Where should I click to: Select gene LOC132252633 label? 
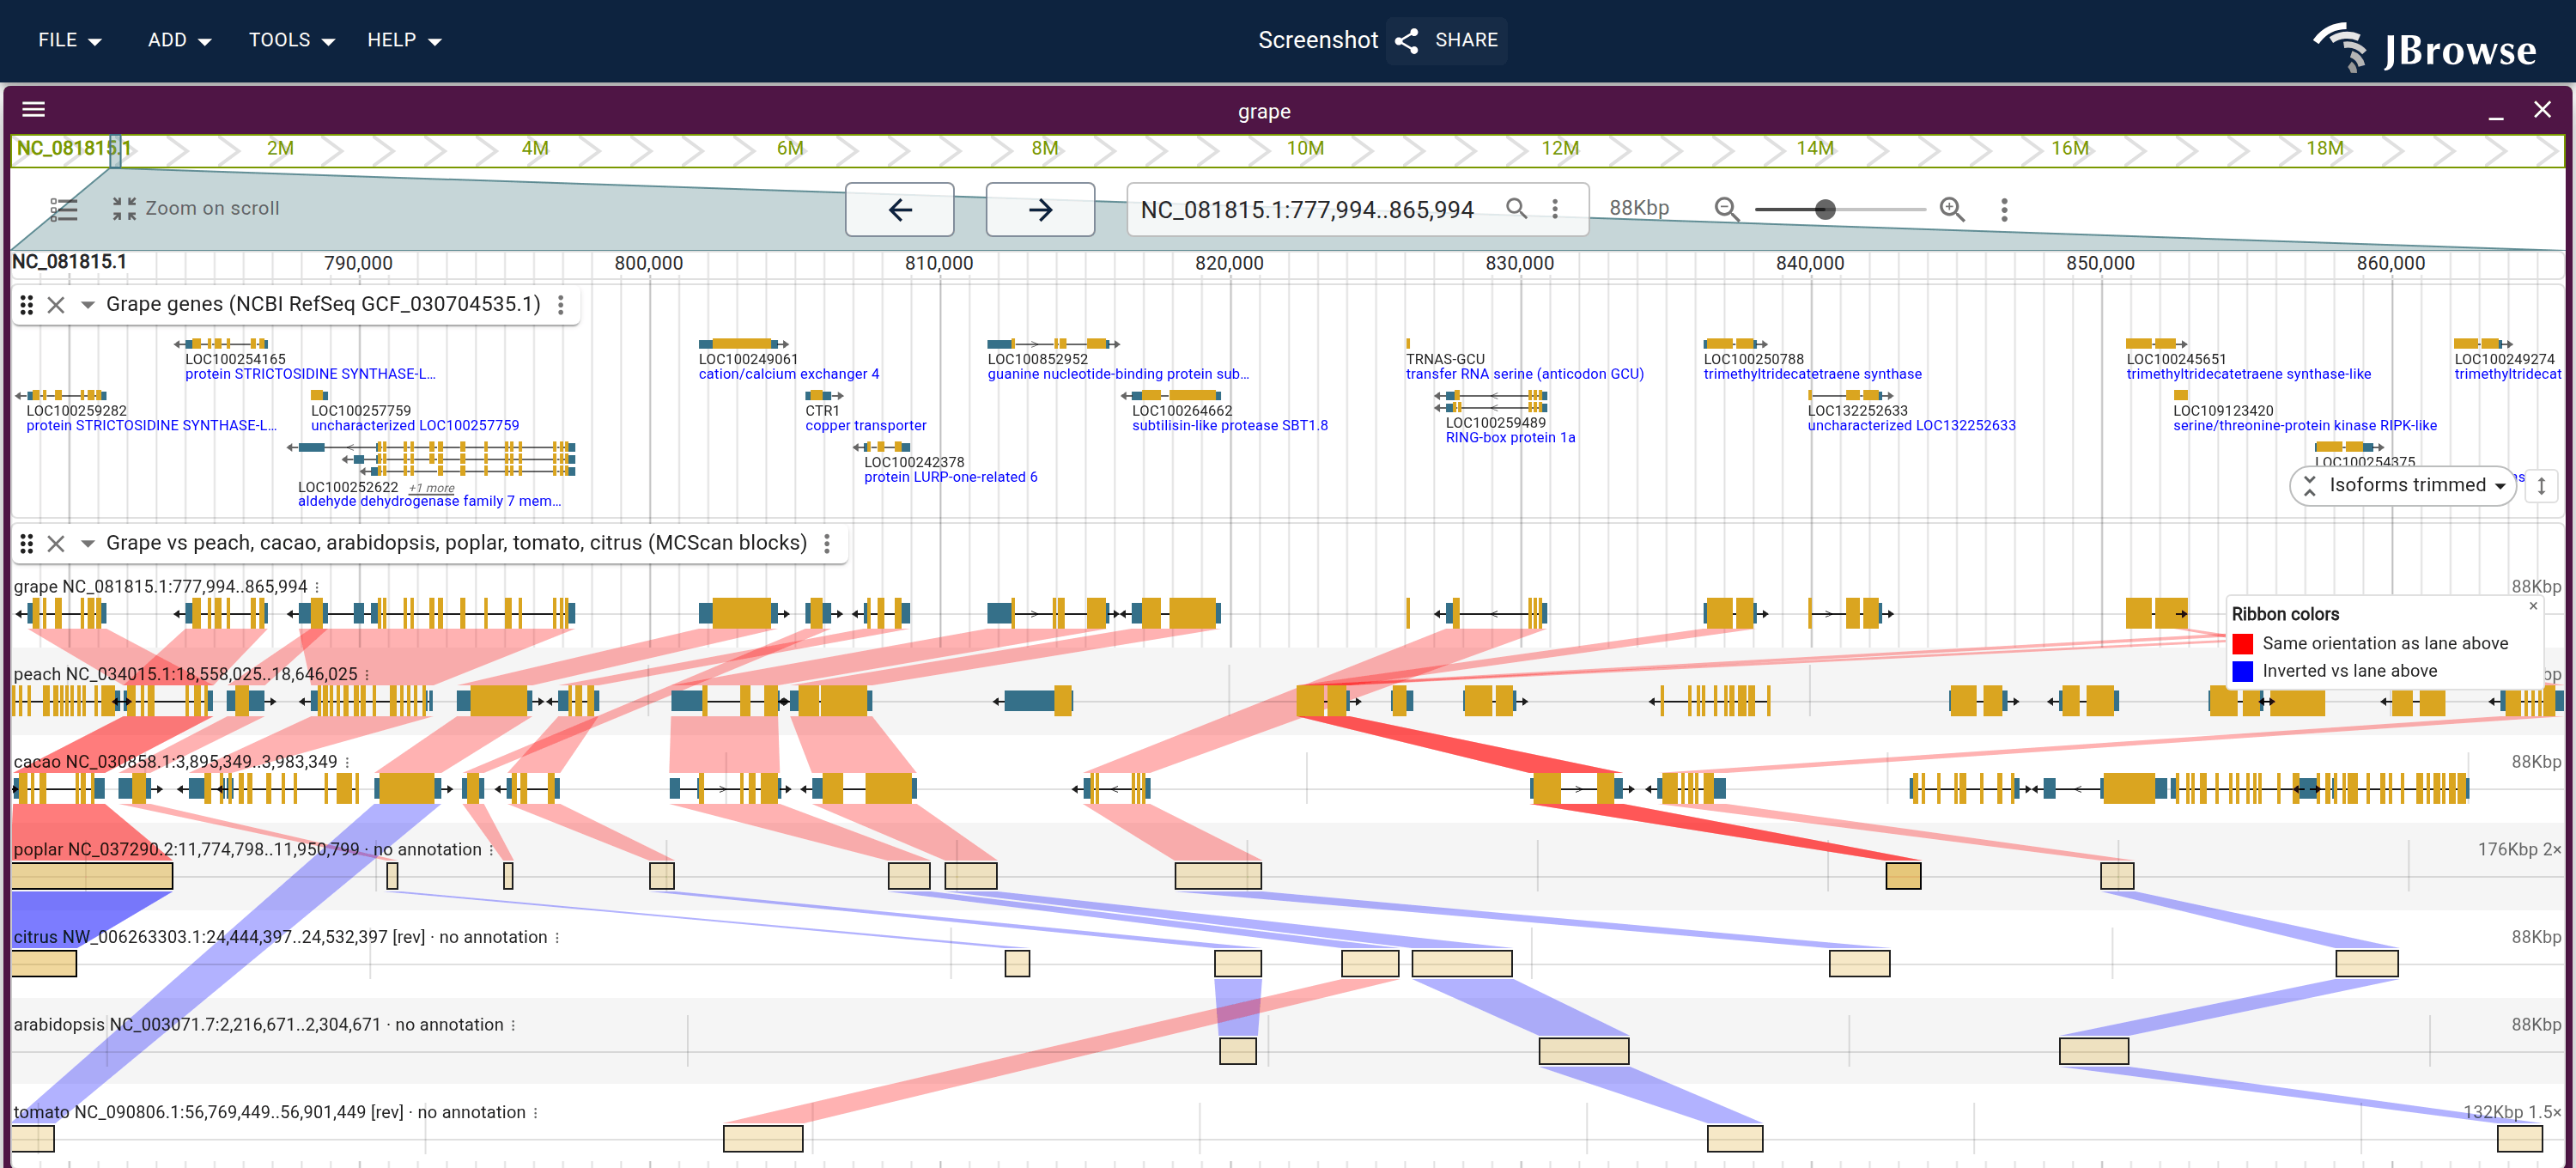coord(1857,411)
